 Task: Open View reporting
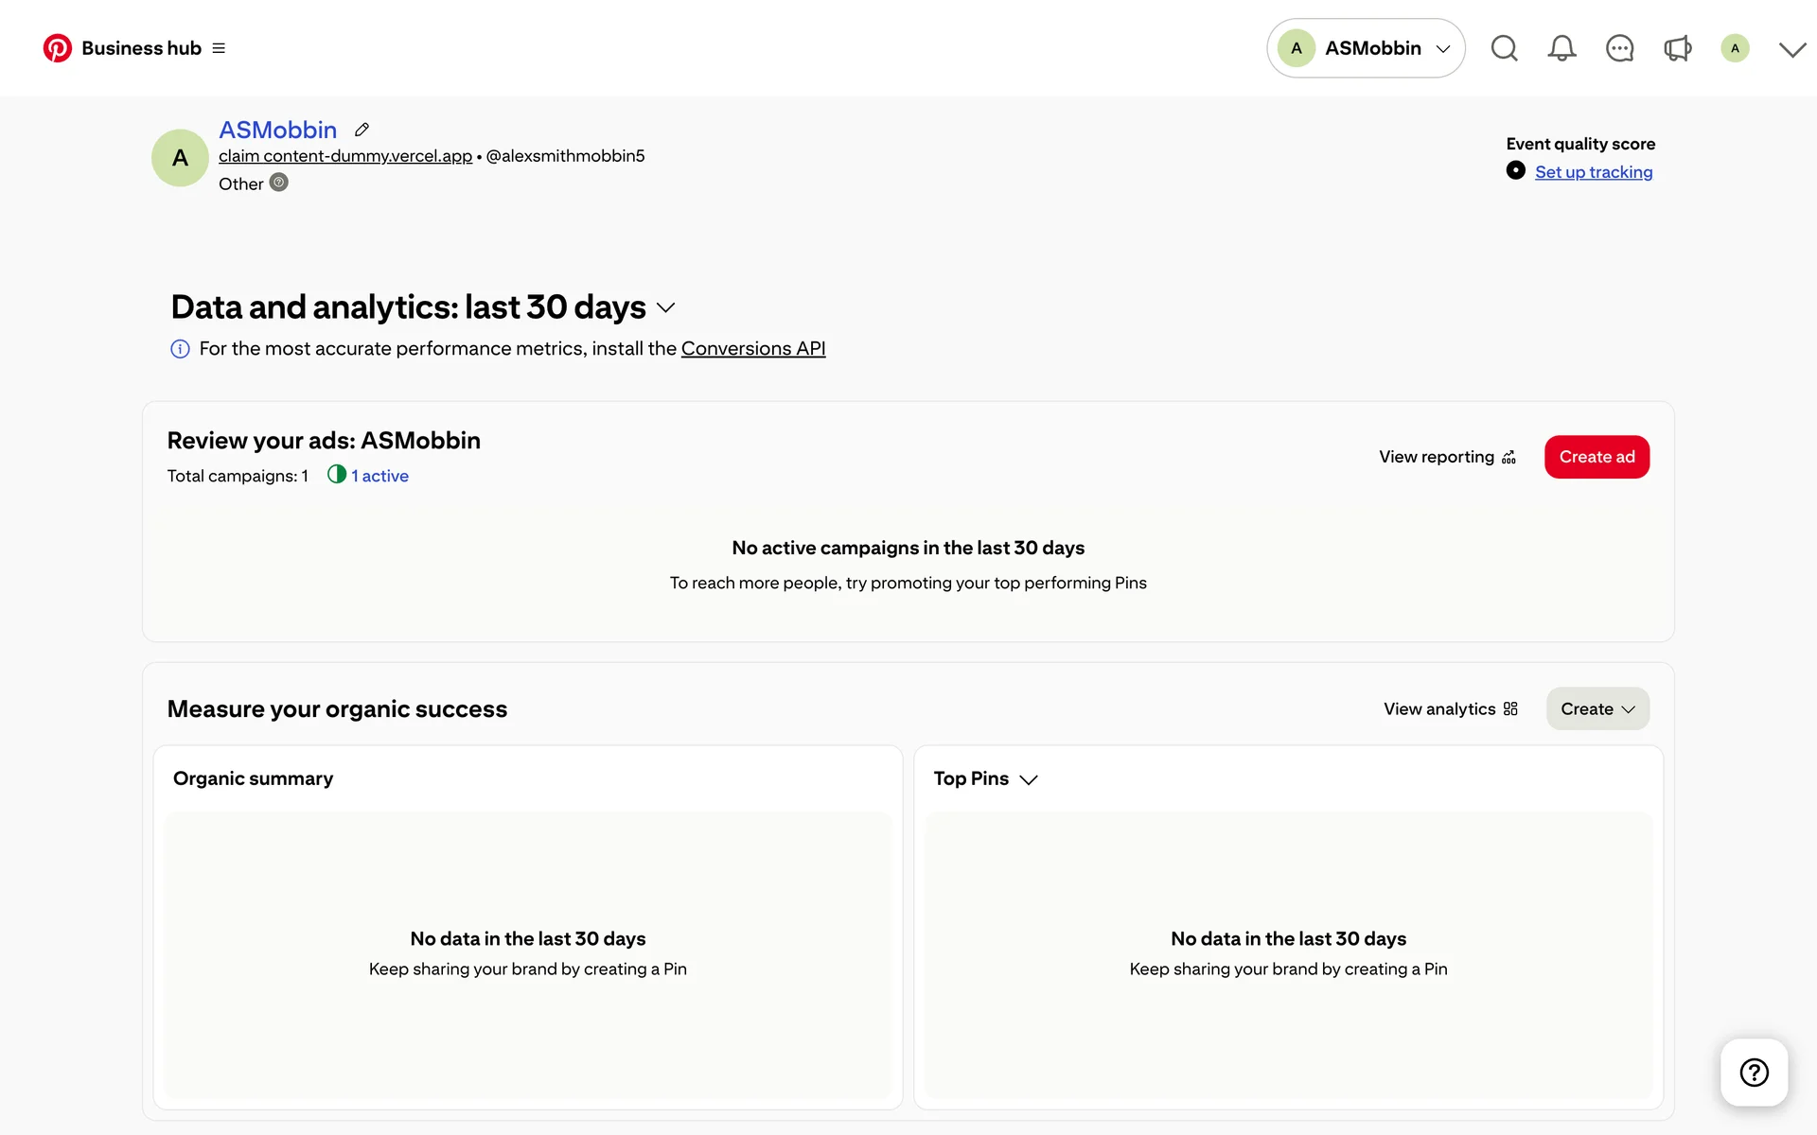coord(1447,457)
